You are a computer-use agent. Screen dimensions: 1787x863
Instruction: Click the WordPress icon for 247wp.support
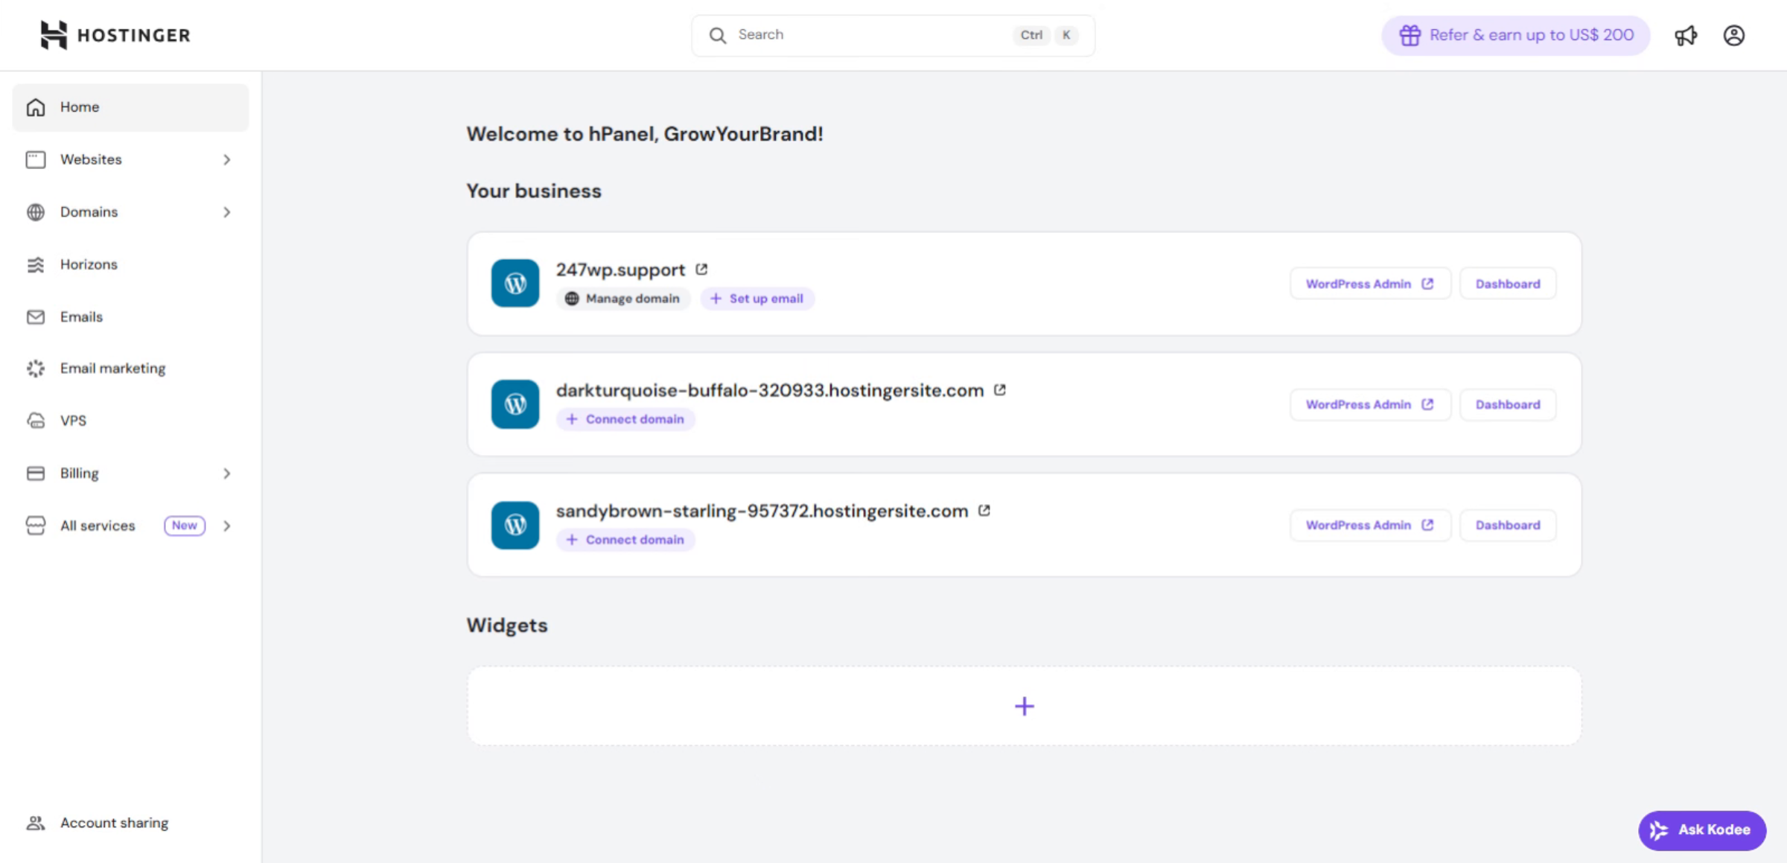(515, 283)
